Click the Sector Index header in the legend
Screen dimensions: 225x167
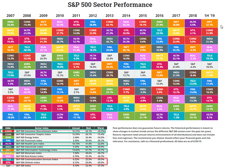tap(41, 128)
